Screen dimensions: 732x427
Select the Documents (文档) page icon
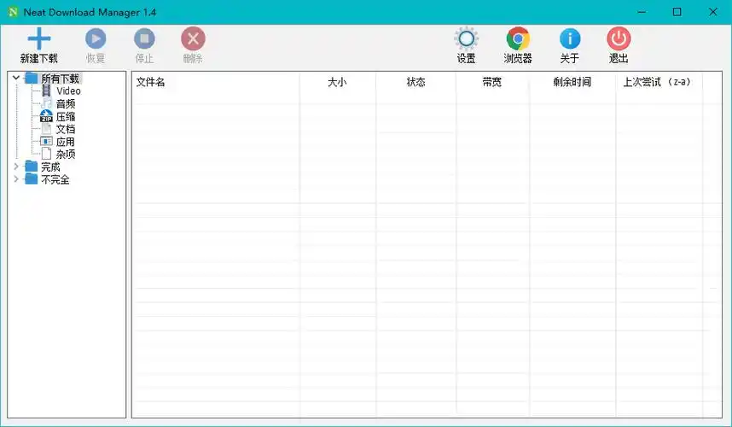46,129
